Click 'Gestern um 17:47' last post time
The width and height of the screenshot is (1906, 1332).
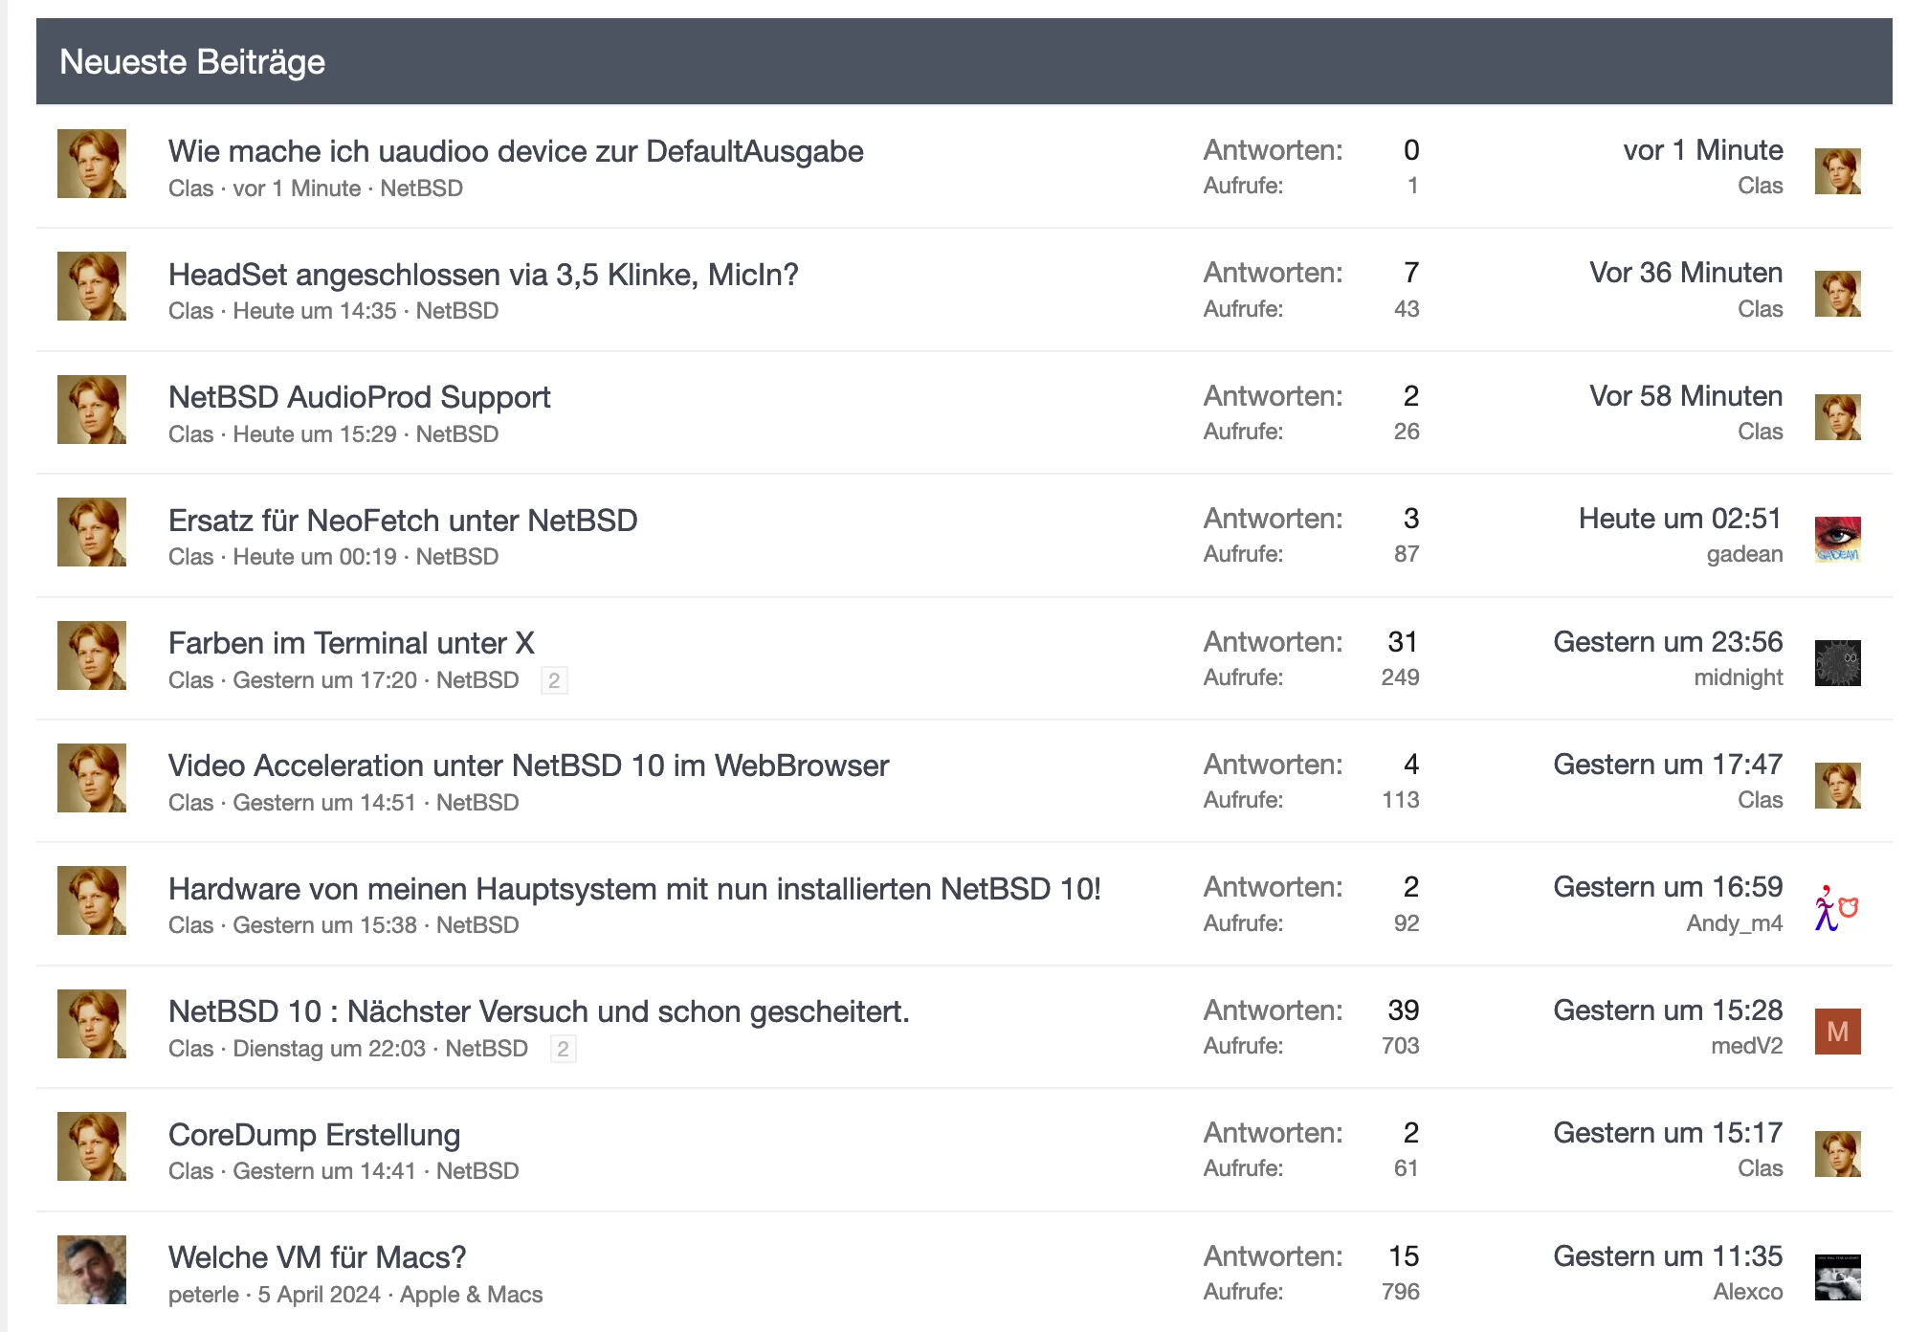tap(1668, 765)
